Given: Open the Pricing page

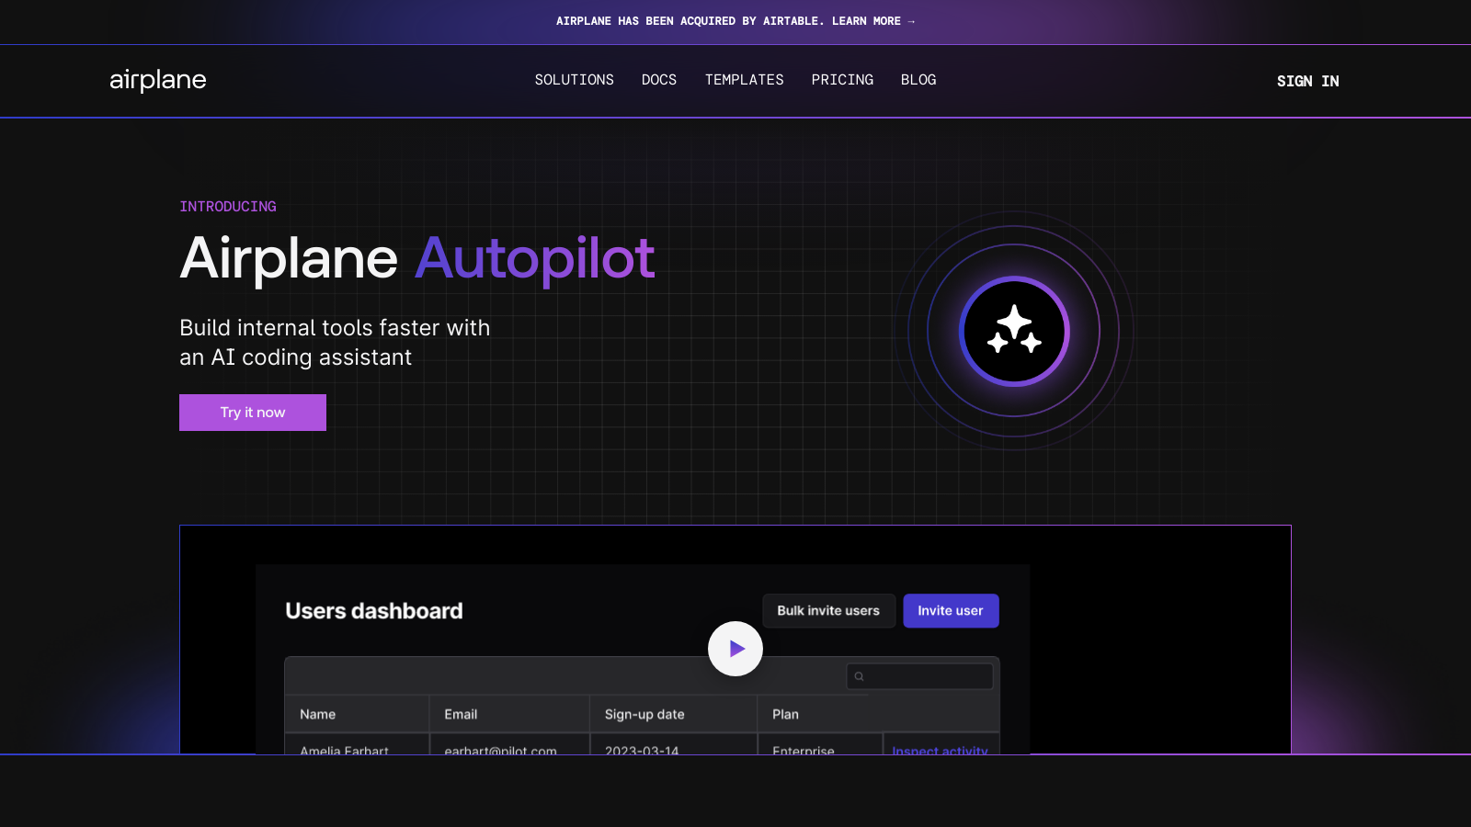Looking at the screenshot, I should click(x=842, y=80).
